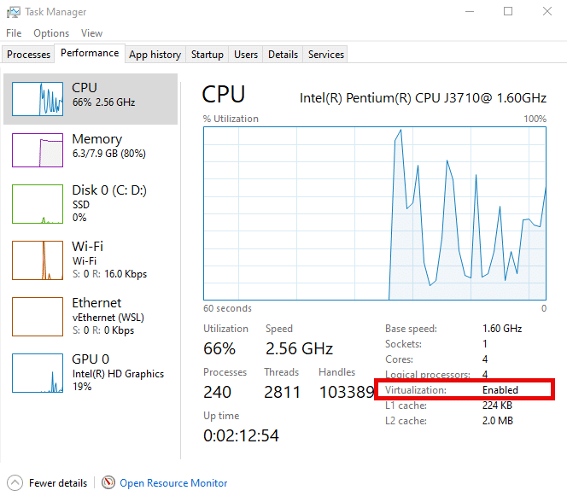Viewport: 567px width, 502px height.
Task: Open the Services tab
Action: coord(326,55)
